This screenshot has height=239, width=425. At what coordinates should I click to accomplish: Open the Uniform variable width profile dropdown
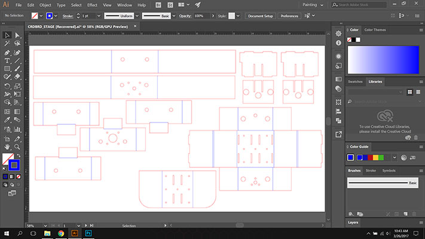[137, 16]
